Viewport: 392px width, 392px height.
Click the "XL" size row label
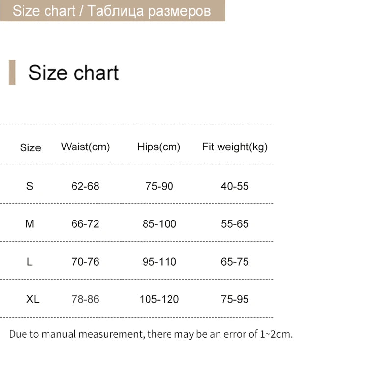32,299
